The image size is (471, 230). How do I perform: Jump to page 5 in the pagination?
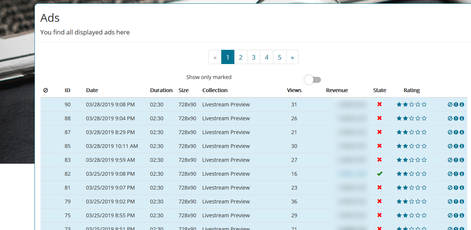(x=279, y=57)
